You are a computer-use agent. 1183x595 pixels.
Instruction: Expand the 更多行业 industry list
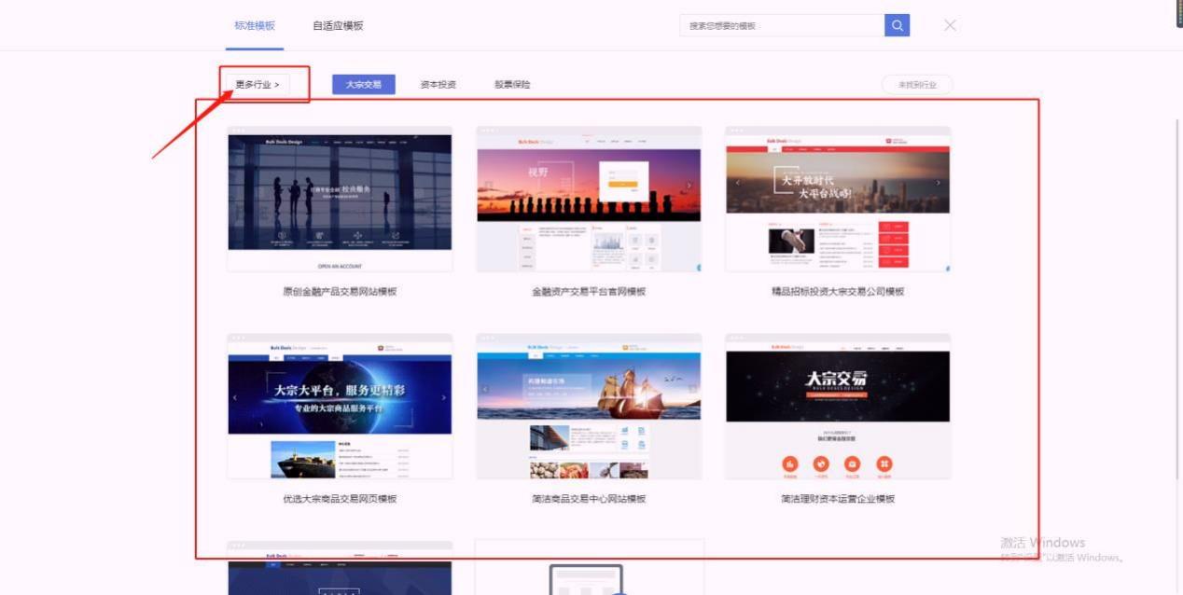261,84
